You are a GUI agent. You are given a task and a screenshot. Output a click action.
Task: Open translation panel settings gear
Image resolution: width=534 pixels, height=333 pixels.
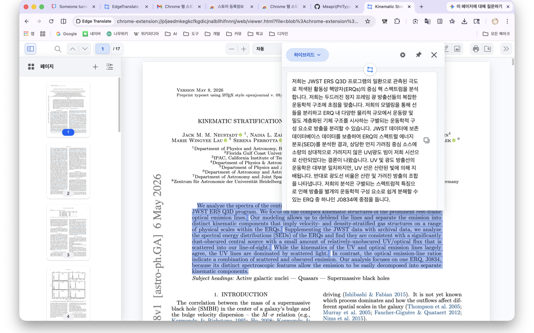(403, 55)
